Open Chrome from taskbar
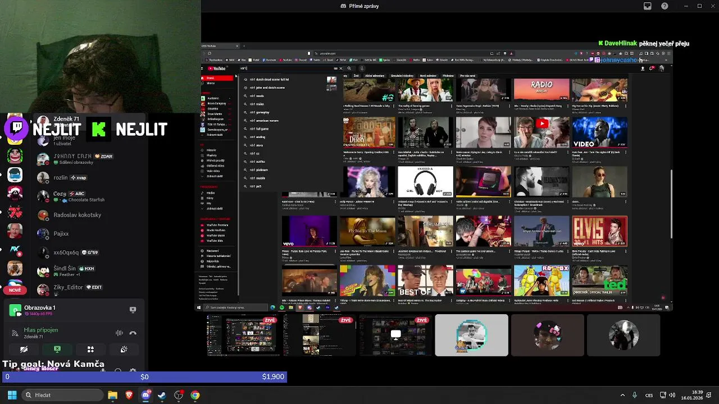The image size is (719, 404). (195, 395)
